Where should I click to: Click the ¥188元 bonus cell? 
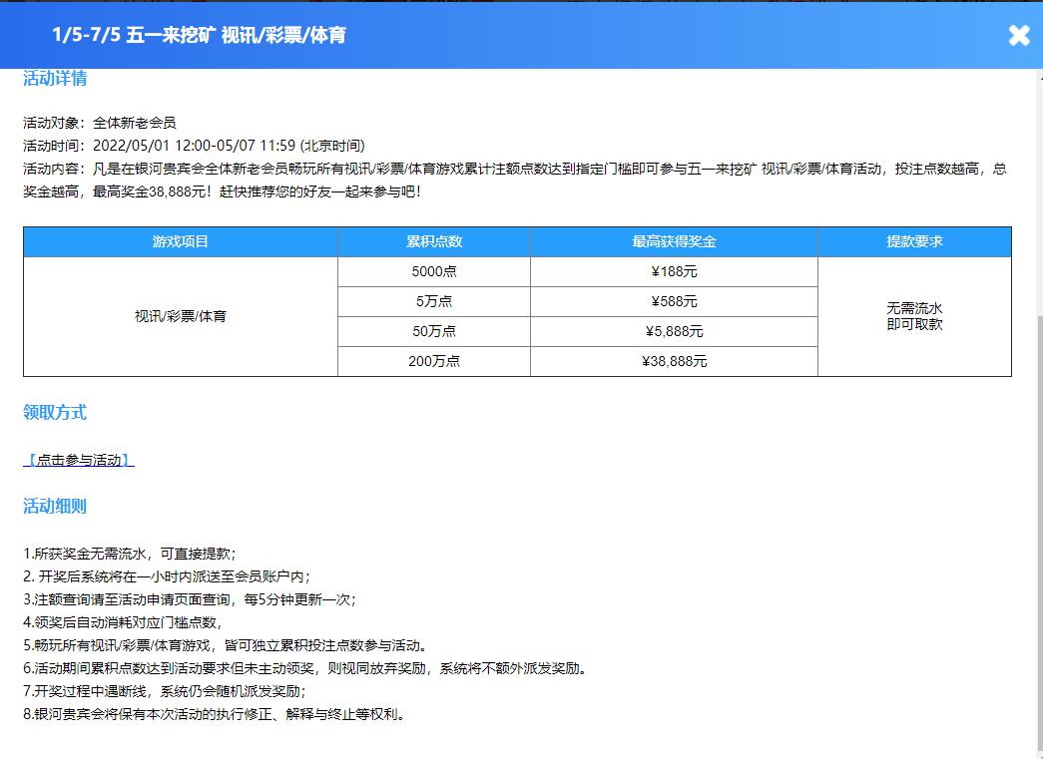click(x=674, y=271)
